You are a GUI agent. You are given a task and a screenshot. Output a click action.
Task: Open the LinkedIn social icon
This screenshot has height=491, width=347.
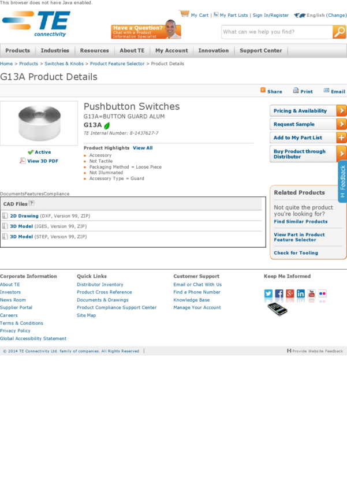coord(301,293)
